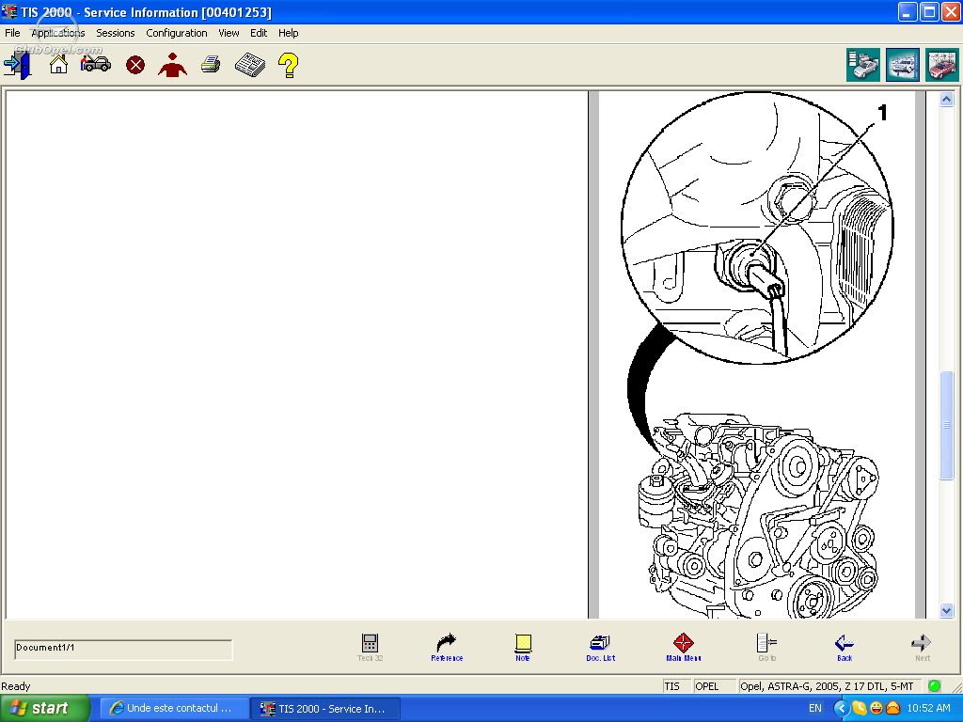Click the scroll down arrow of document
Image resolution: width=963 pixels, height=722 pixels.
(946, 610)
